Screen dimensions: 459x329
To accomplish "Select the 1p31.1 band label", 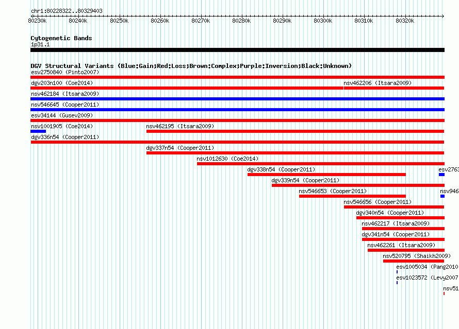I will click(x=40, y=44).
